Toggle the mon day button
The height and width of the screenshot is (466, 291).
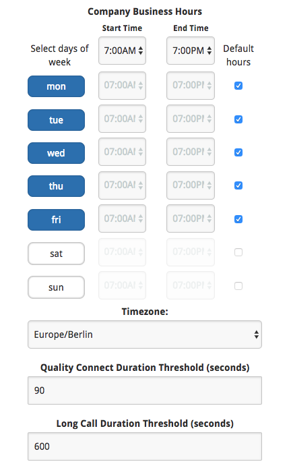(56, 86)
